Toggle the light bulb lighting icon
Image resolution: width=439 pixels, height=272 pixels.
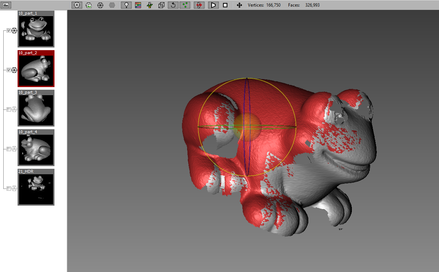click(126, 5)
